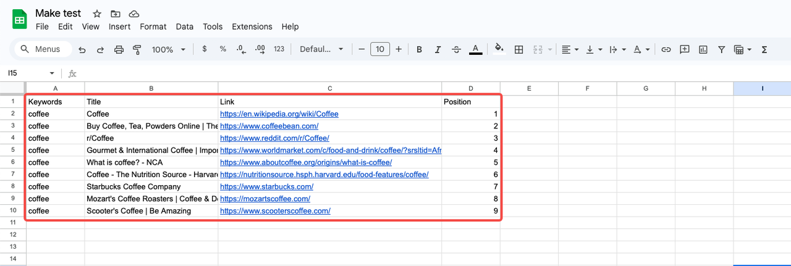Create a filter with the funnel icon

pos(721,49)
